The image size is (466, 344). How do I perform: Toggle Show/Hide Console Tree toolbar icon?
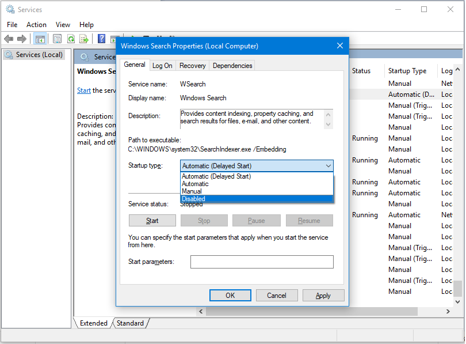(x=40, y=39)
